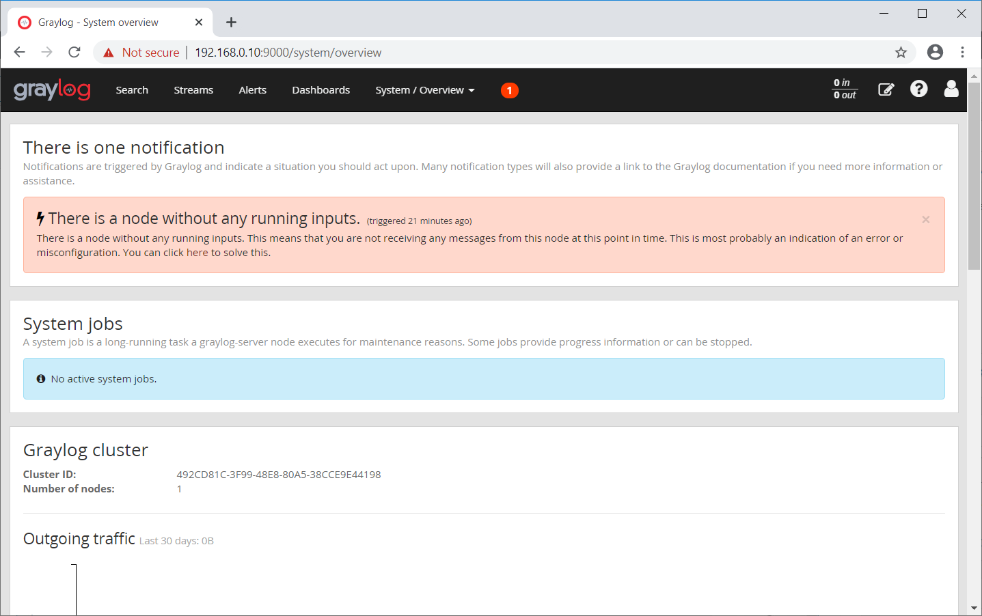Dismiss the node without inputs notification
Viewport: 982px width, 616px height.
coord(925,219)
